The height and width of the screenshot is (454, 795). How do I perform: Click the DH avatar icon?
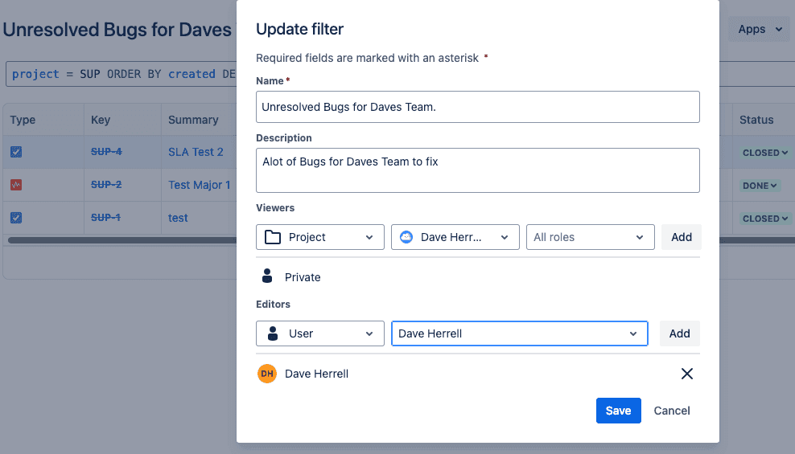pos(266,374)
